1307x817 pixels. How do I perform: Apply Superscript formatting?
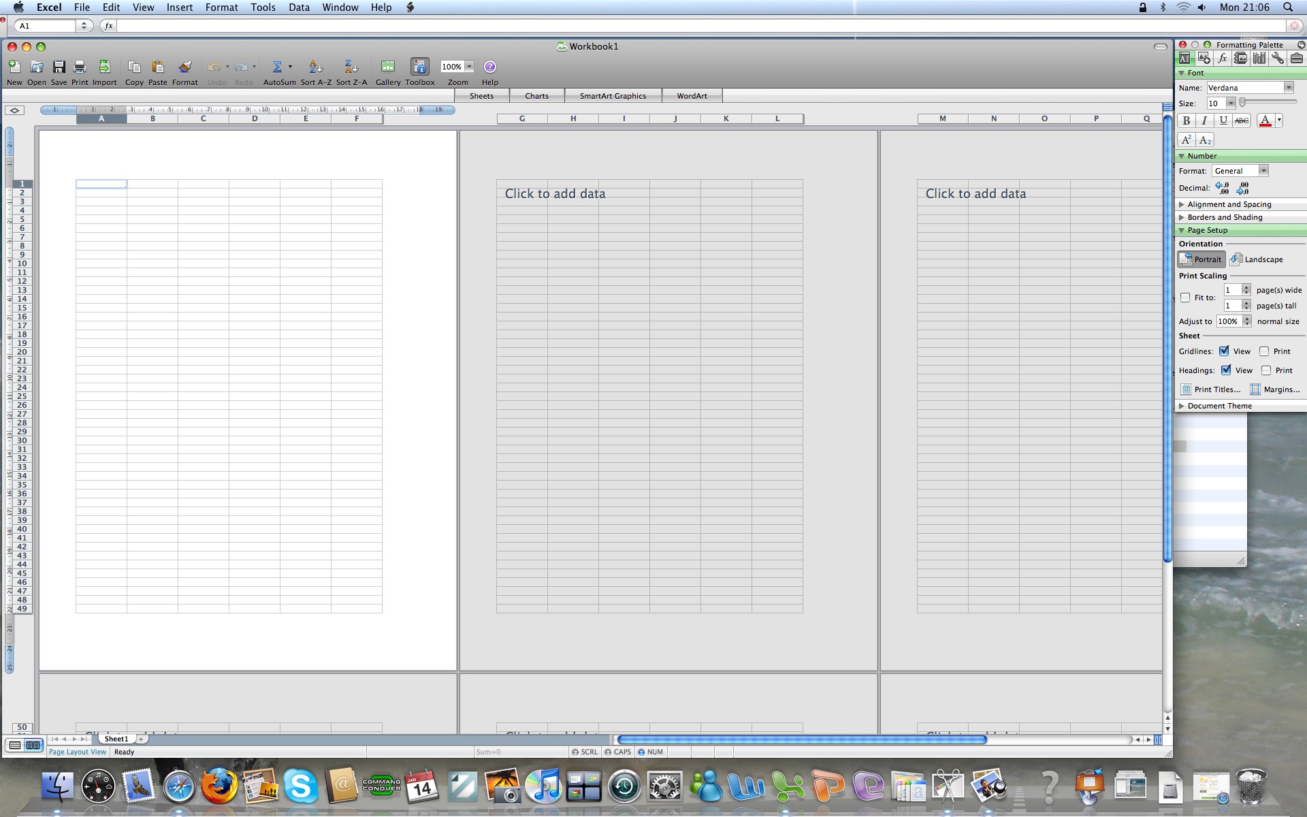[x=1187, y=140]
